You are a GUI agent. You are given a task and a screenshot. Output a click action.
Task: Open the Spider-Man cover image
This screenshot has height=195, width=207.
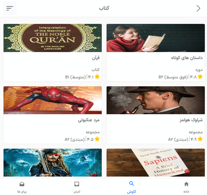click(x=52, y=100)
